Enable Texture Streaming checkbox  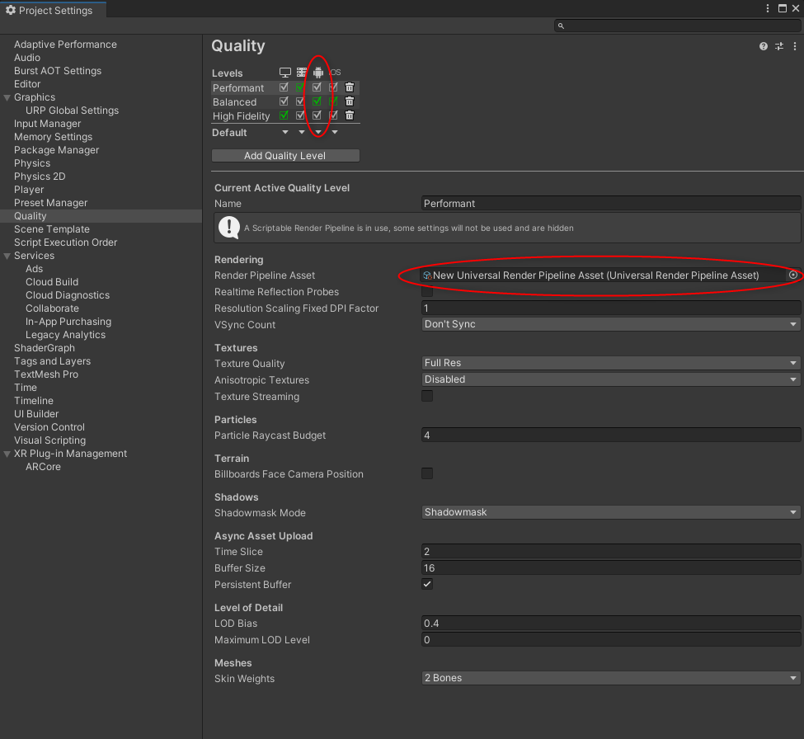point(427,396)
